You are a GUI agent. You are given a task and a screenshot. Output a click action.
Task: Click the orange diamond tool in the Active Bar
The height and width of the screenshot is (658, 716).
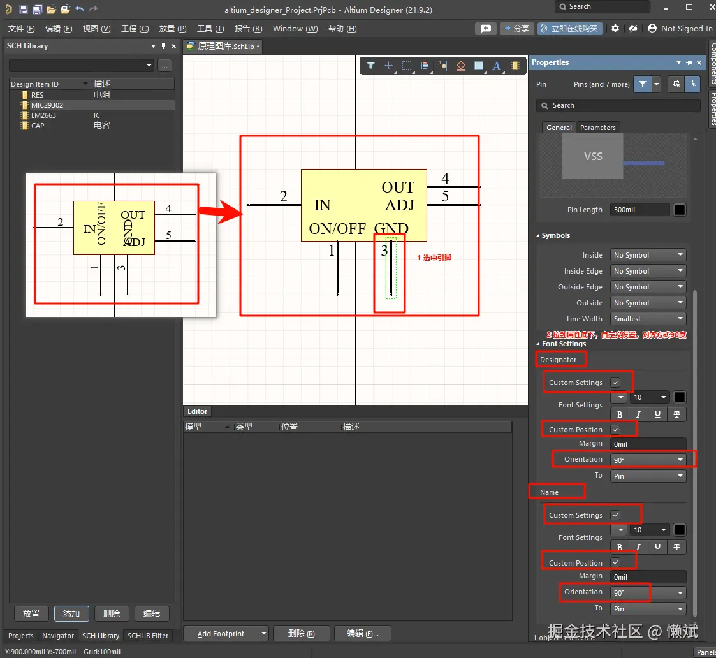[x=461, y=66]
